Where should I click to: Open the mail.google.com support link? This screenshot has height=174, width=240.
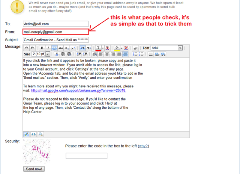point(79,90)
